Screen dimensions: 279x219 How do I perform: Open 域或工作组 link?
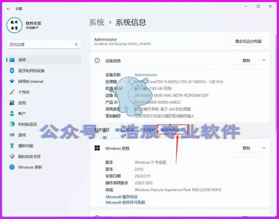[x=124, y=130]
